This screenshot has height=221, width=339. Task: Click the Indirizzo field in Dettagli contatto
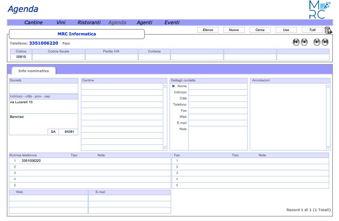(x=218, y=92)
